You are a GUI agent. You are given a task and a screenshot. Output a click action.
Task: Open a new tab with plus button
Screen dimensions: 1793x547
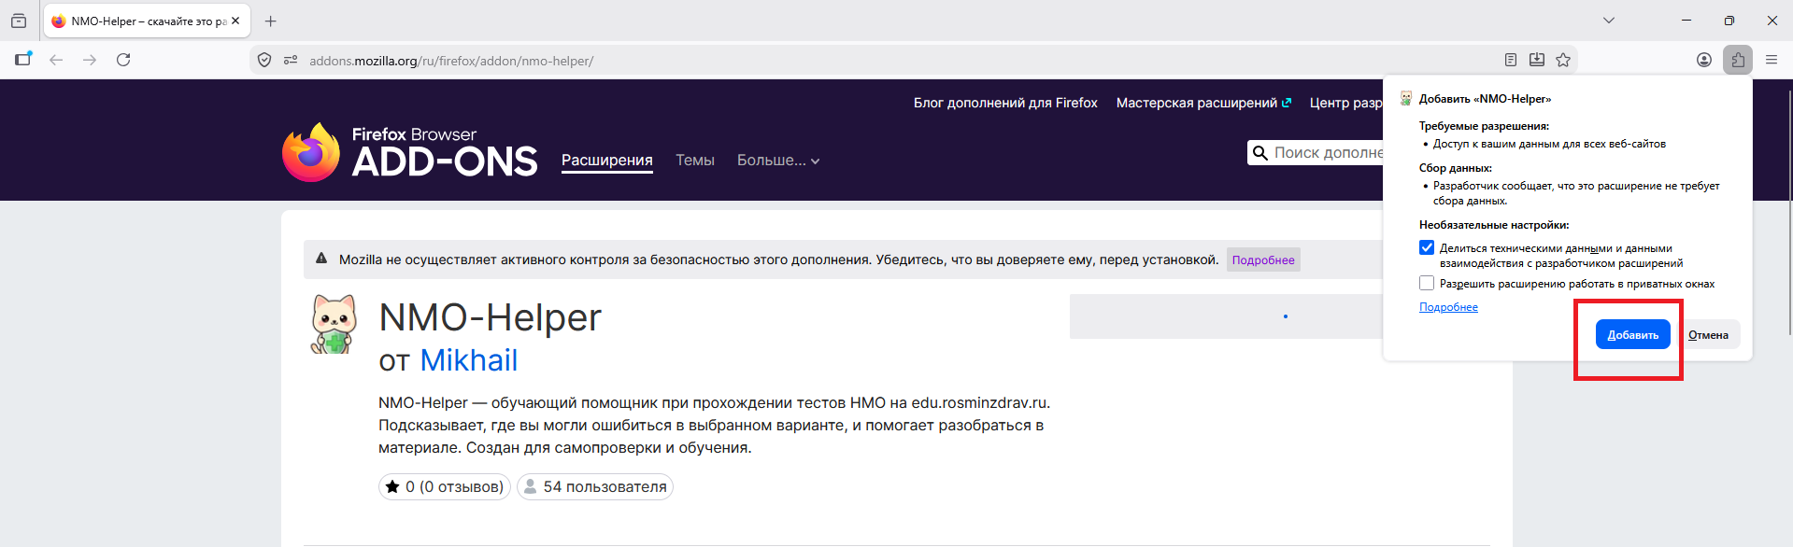coord(271,21)
